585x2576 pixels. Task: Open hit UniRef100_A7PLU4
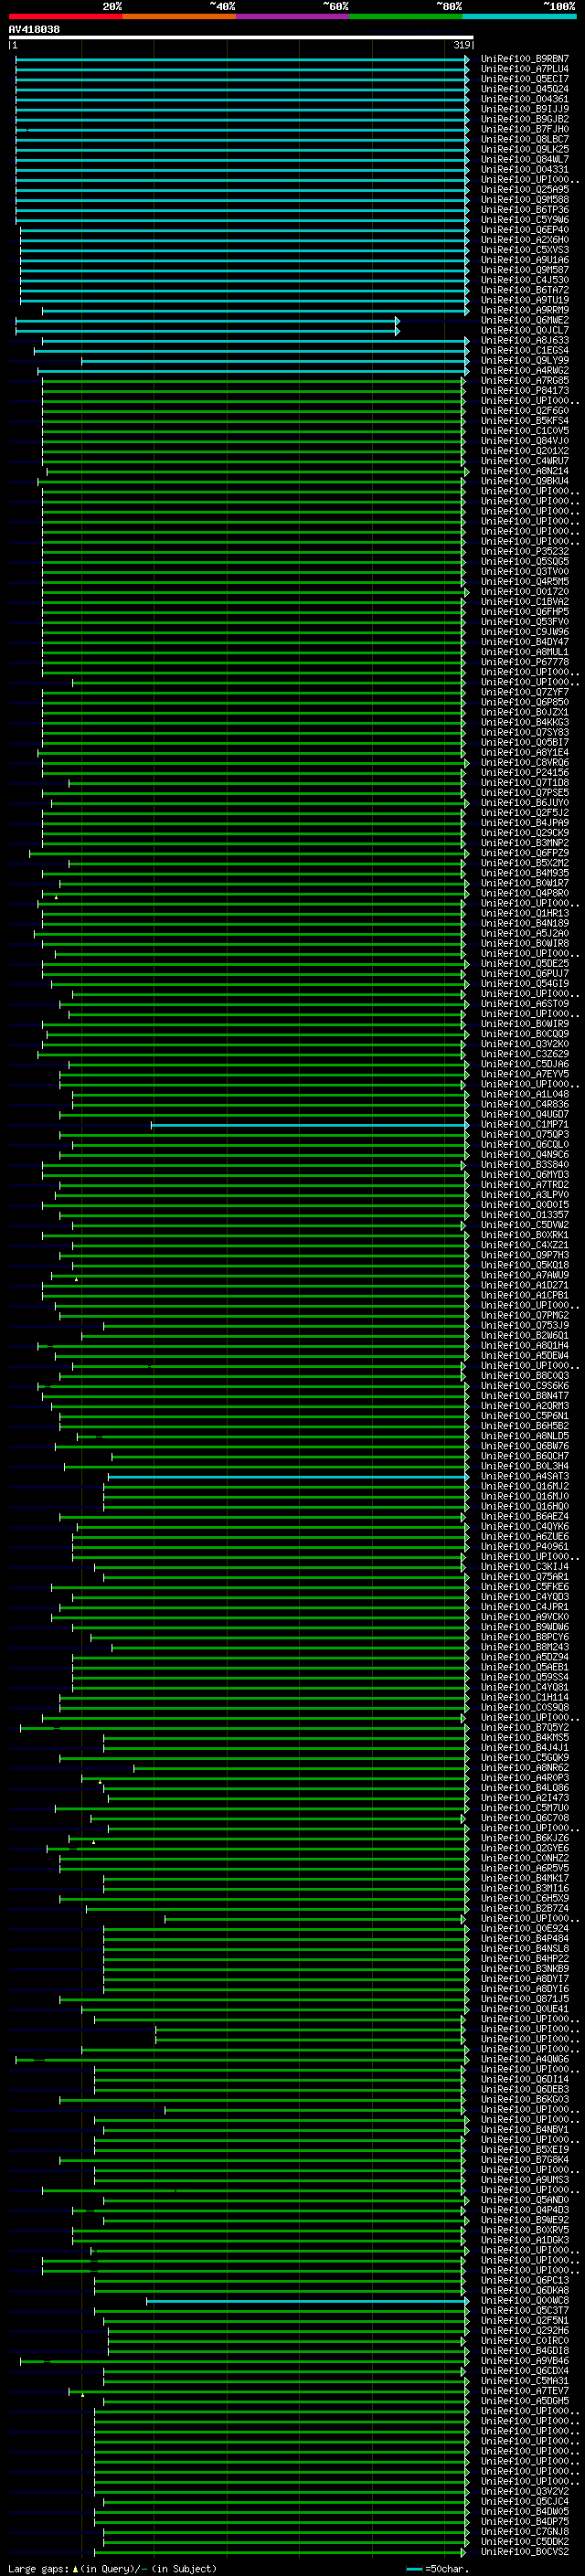524,69
